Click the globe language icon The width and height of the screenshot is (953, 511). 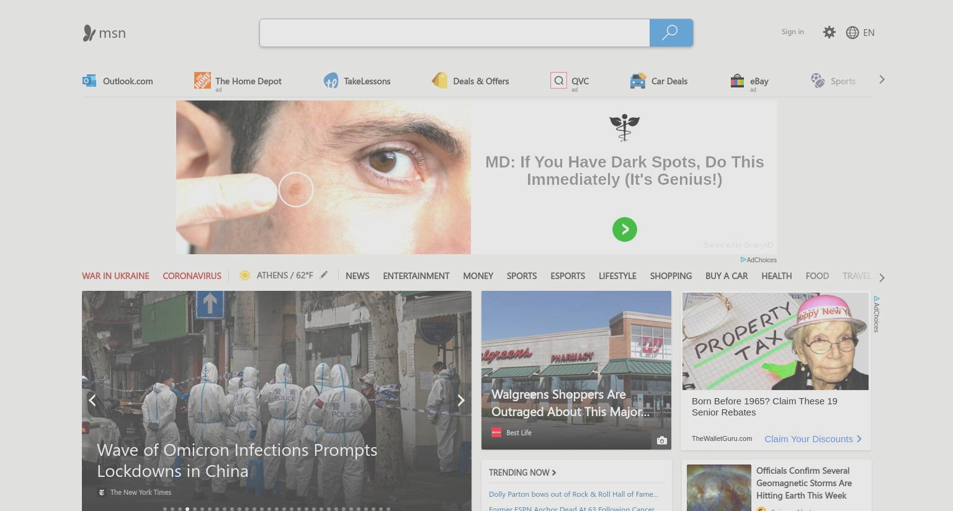[852, 32]
